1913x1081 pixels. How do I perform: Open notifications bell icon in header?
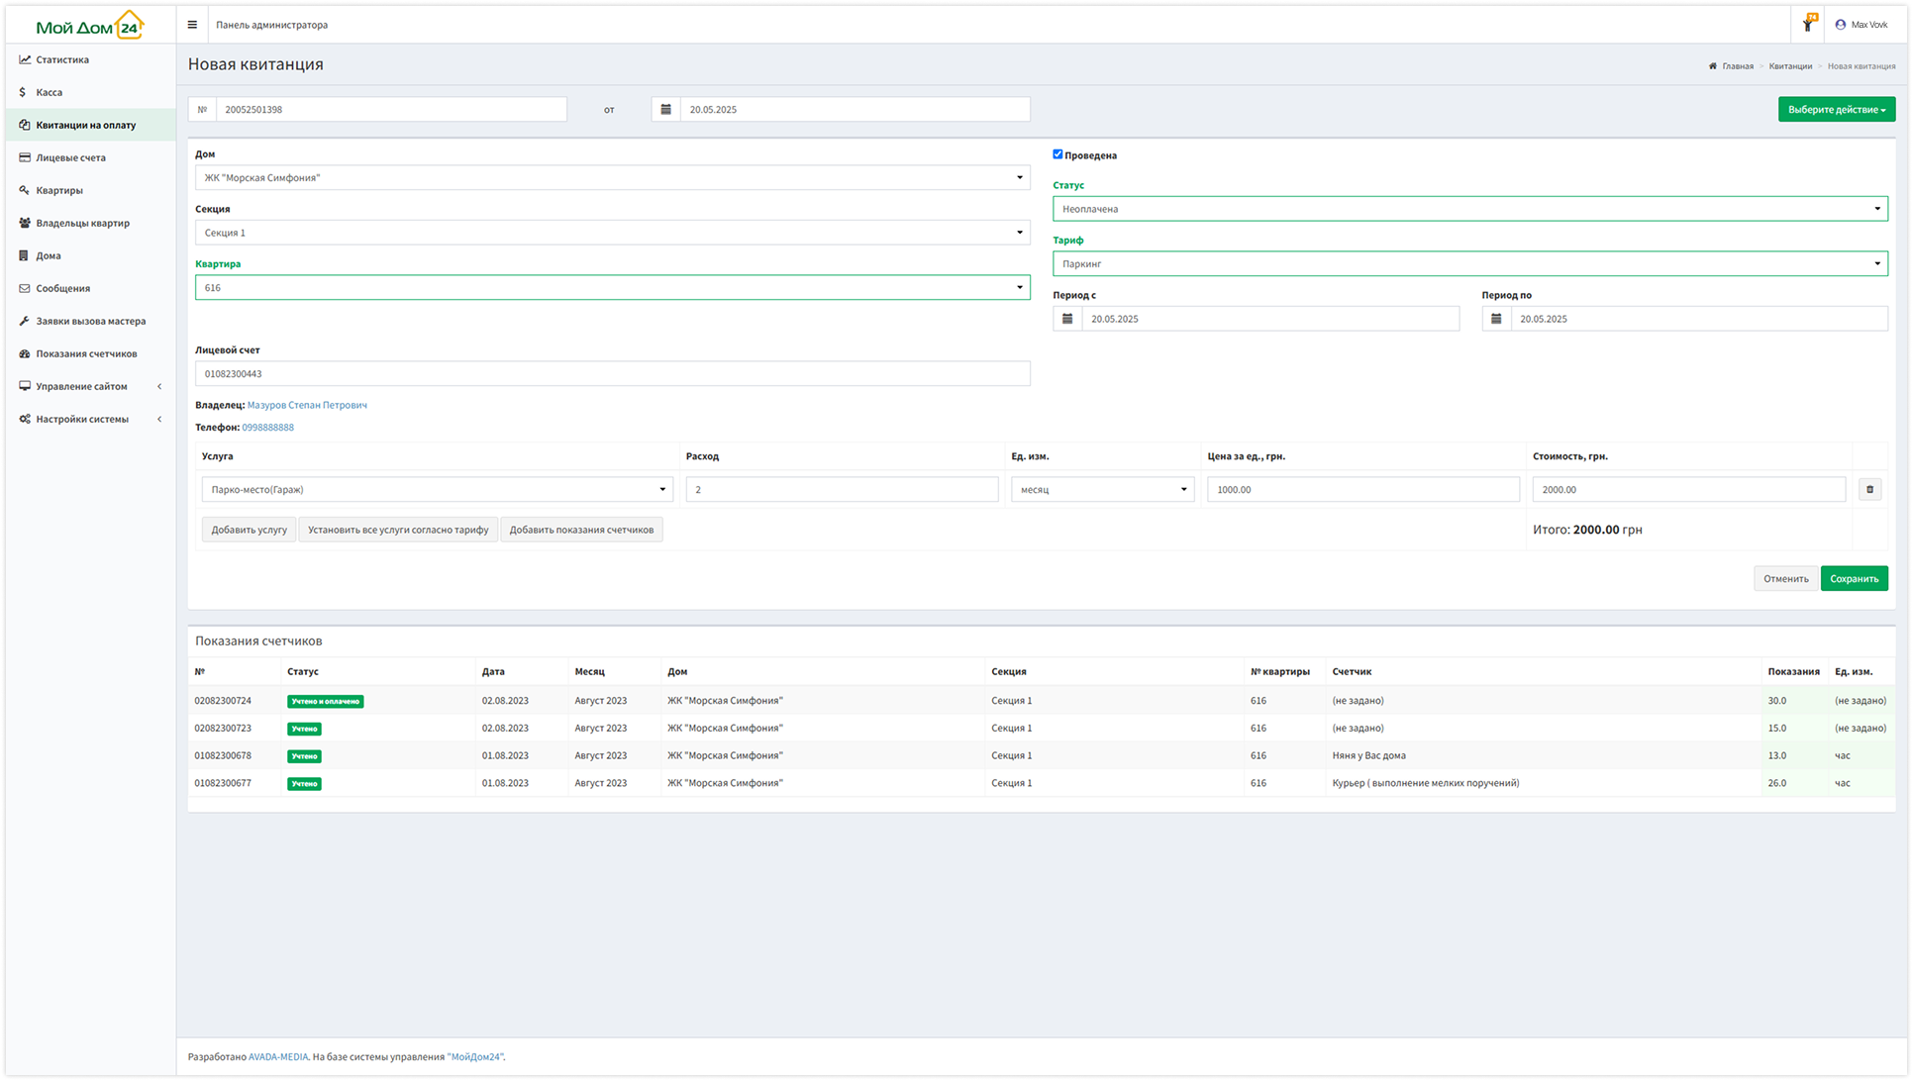(x=1808, y=25)
